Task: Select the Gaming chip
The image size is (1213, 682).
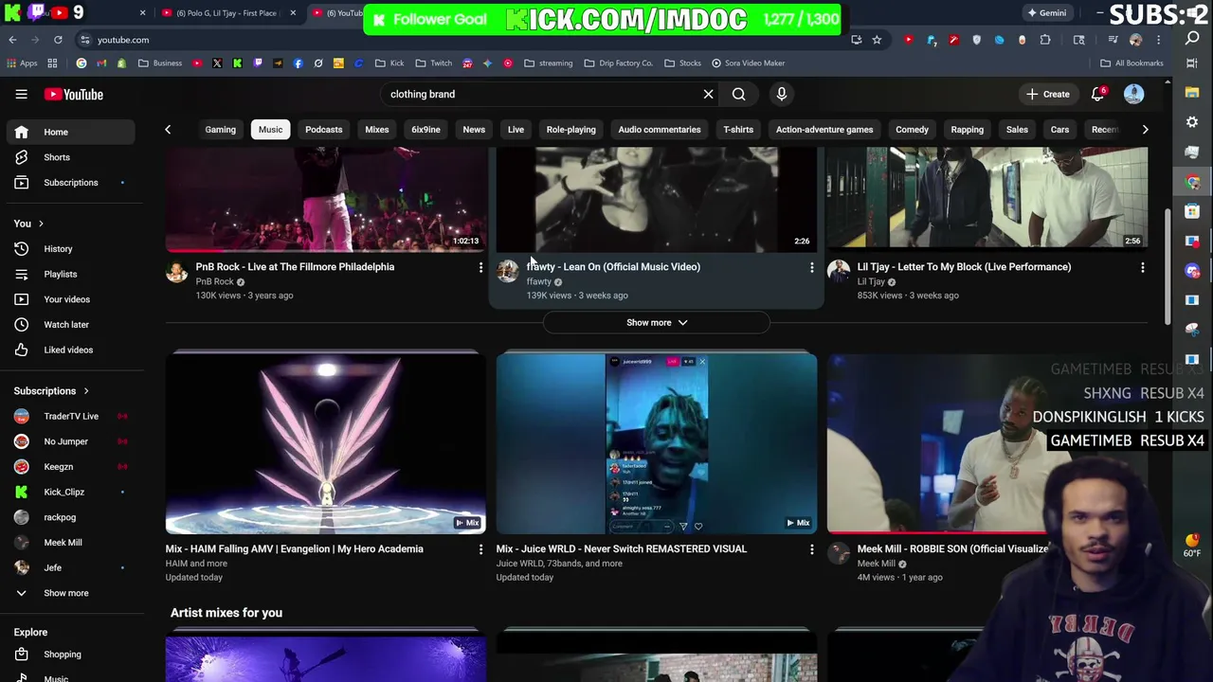Action: [x=220, y=130]
